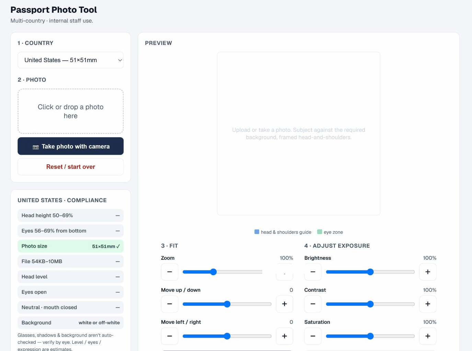Increase Move left / right with plus
Viewport: 472px width, 351px height.
click(x=285, y=336)
